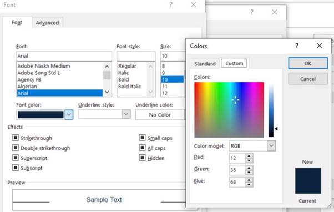Decrease the Blue value with down arrow
334x212 pixels.
[x=249, y=184]
